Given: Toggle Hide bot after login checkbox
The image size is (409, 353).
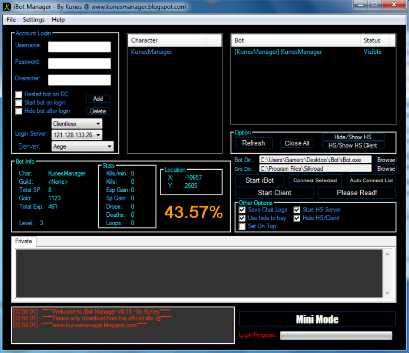Looking at the screenshot, I should (x=19, y=111).
